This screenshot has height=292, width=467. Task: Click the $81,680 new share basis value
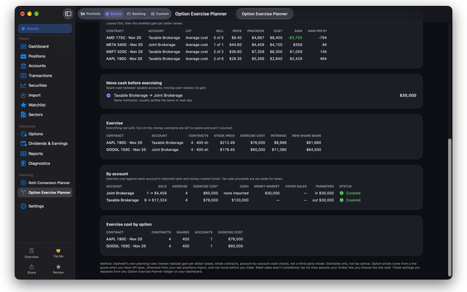[x=314, y=143]
